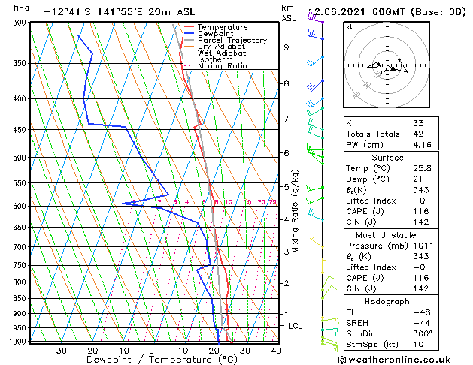Click the Surface section heading

tap(387, 158)
